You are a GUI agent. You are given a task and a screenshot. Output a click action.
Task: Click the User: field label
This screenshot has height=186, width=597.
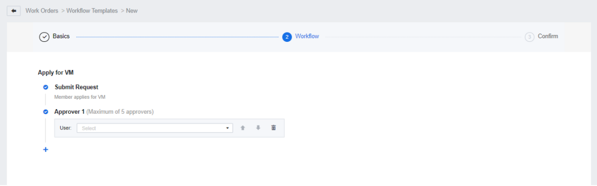point(66,128)
